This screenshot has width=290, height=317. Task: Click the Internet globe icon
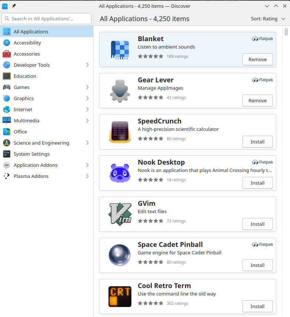click(7, 109)
